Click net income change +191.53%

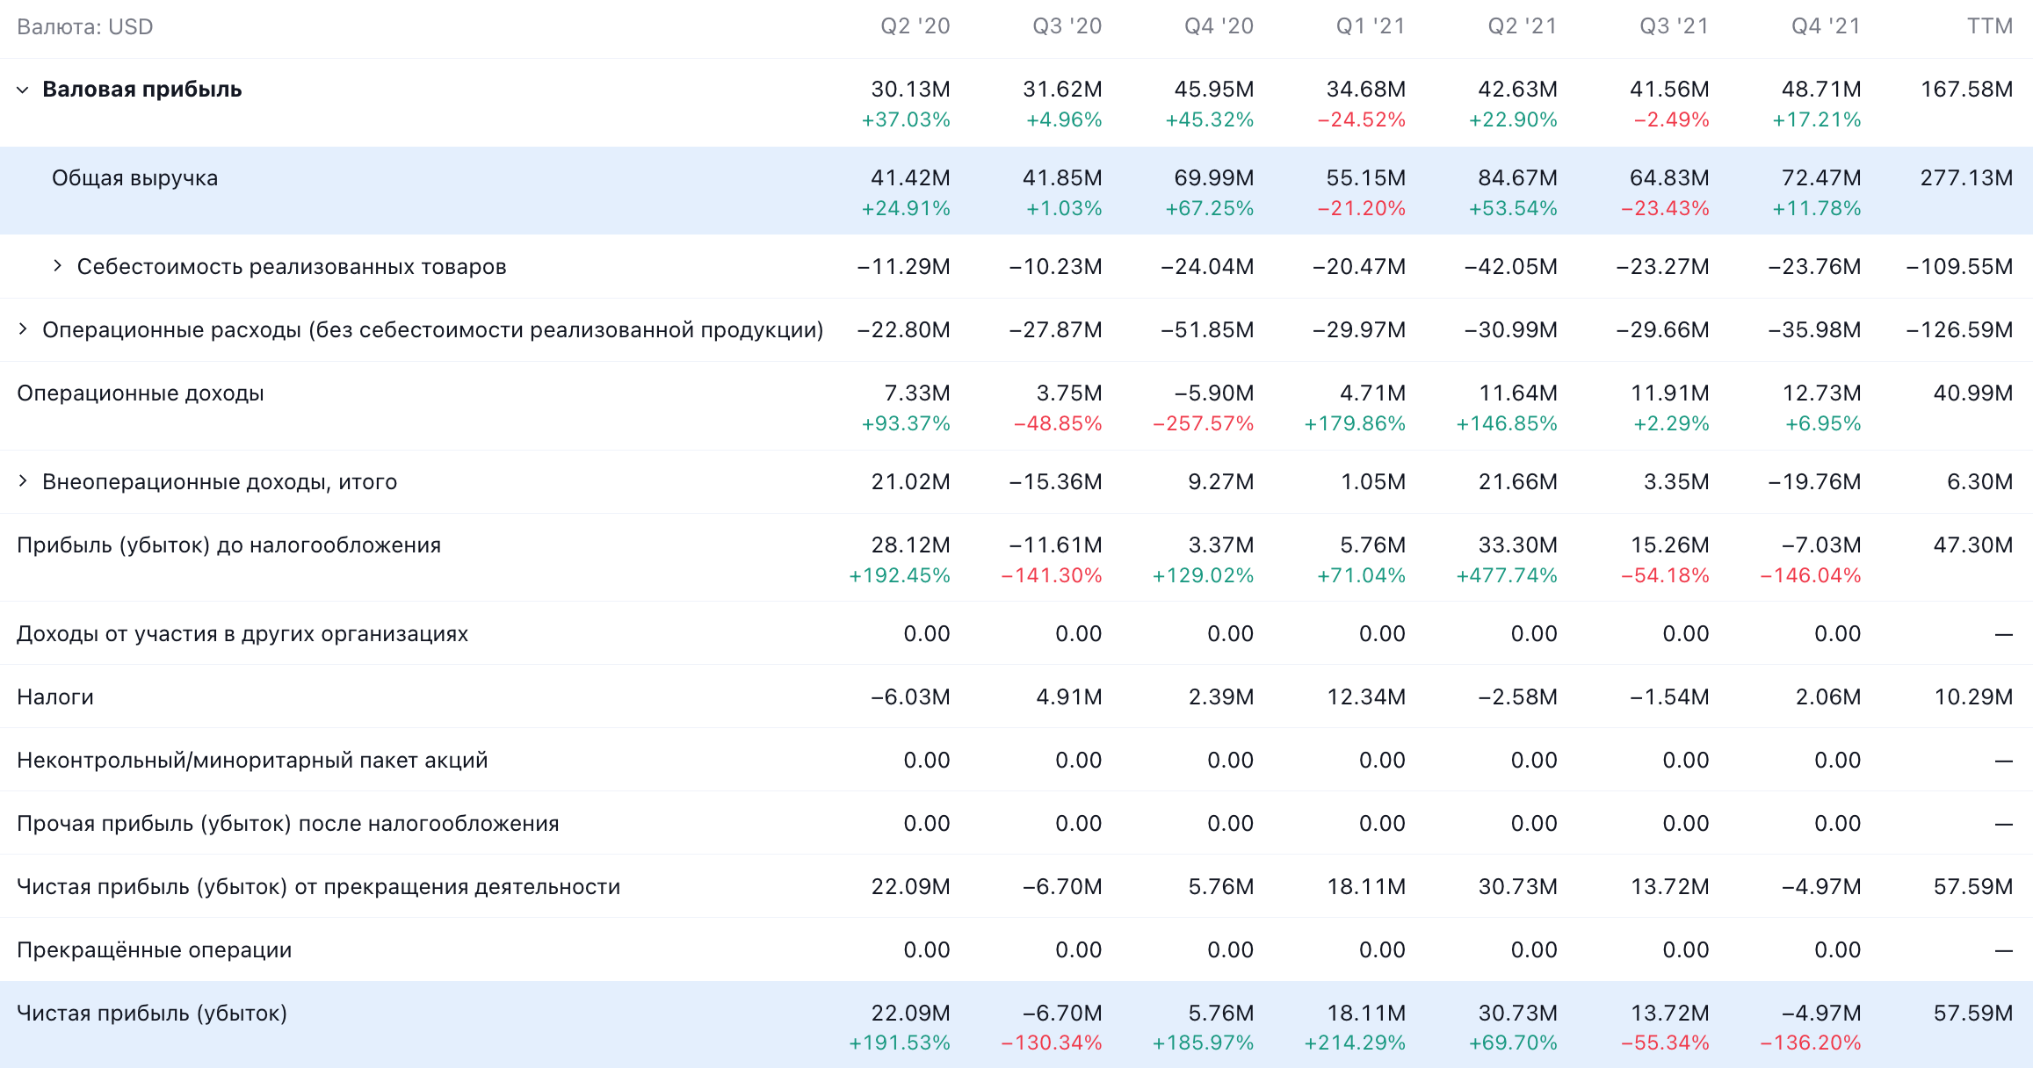[x=900, y=1043]
